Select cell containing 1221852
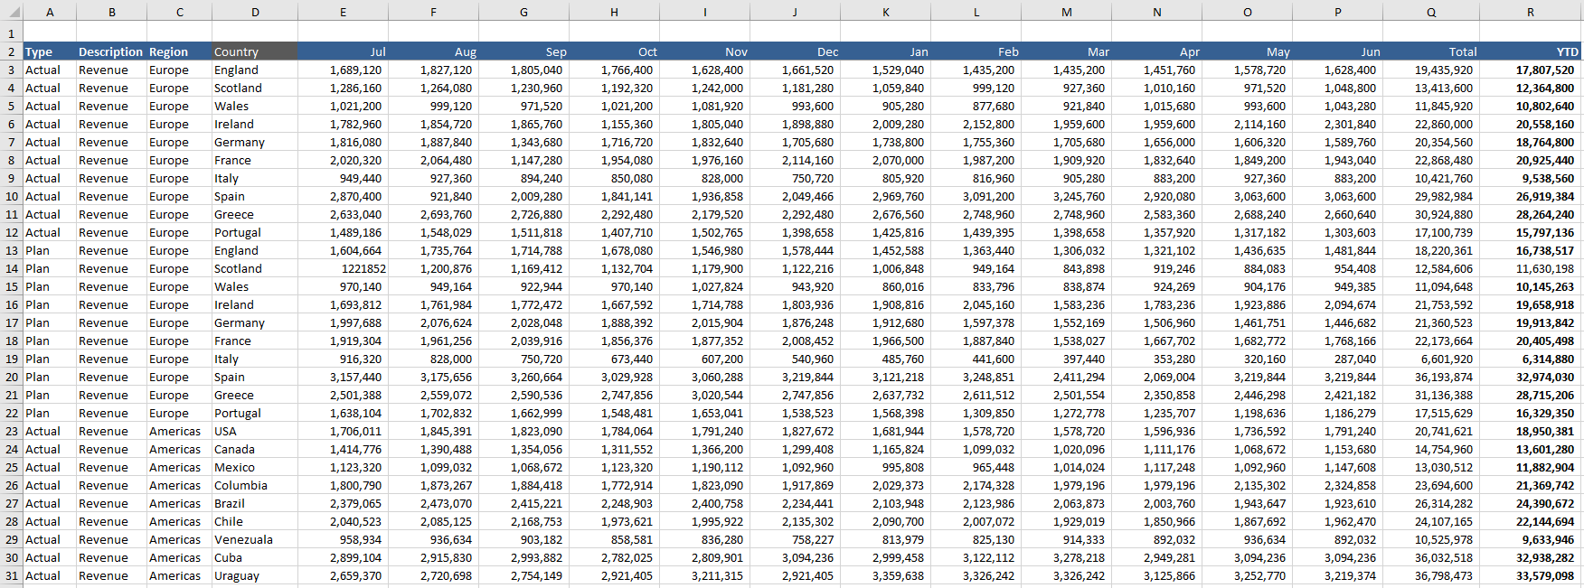This screenshot has height=588, width=1584. click(343, 268)
